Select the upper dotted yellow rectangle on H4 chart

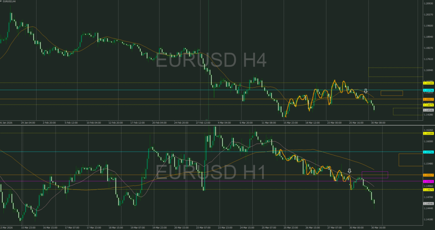click(x=395, y=72)
